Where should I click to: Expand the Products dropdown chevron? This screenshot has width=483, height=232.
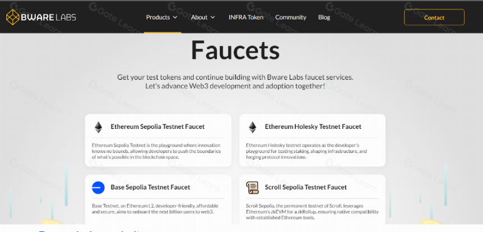175,17
